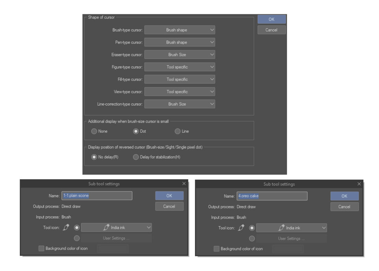Open India ink icon dropdown in plain scone dialog
379x271 pixels.
tap(116, 227)
